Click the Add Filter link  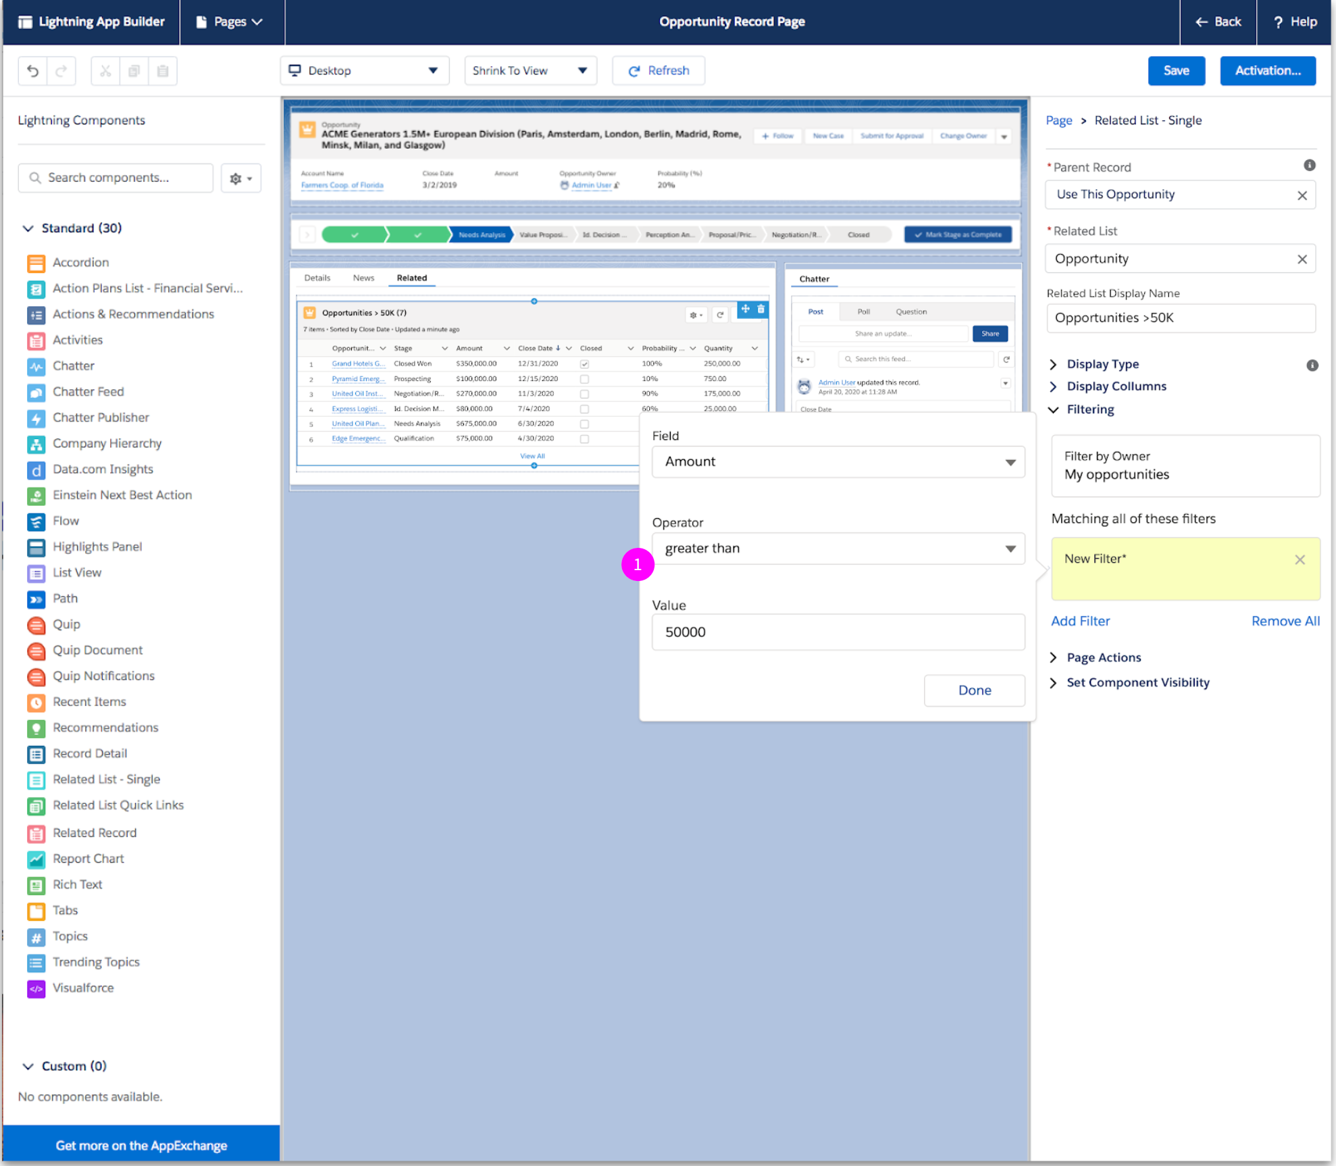(1080, 621)
